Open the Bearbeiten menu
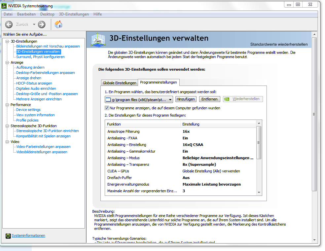Screen dimensions: 325x251 click(x=26, y=14)
